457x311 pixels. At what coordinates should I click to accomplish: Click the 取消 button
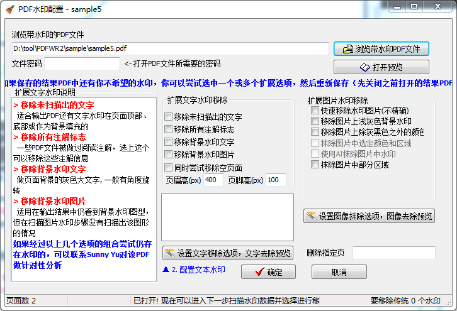(x=339, y=272)
